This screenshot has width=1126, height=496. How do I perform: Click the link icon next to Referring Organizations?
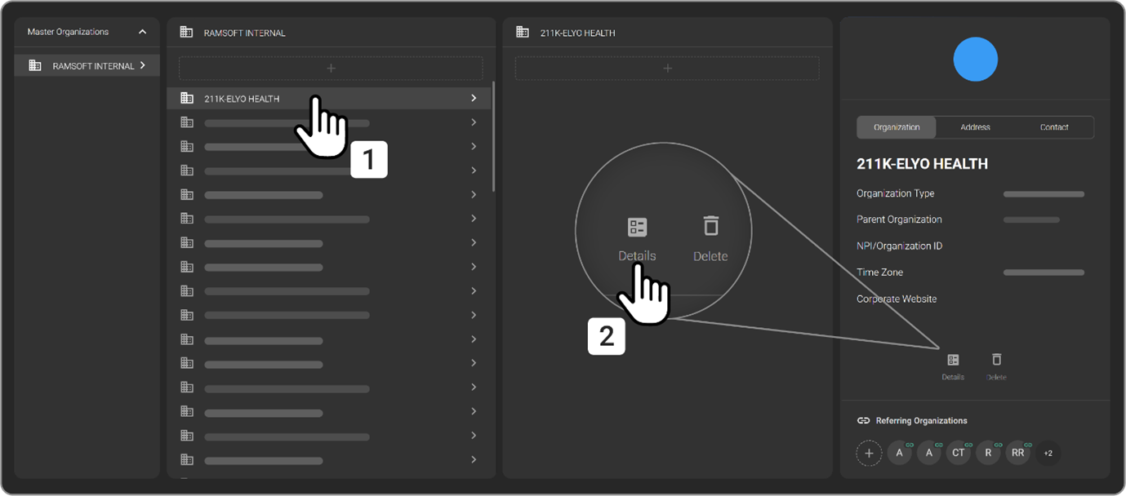coord(863,421)
